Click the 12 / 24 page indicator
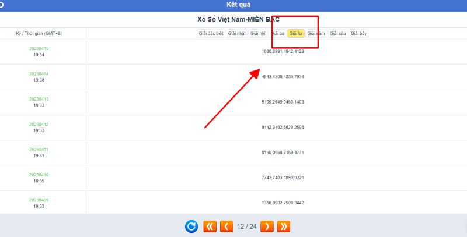Image resolution: width=467 pixels, height=237 pixels. click(x=247, y=227)
